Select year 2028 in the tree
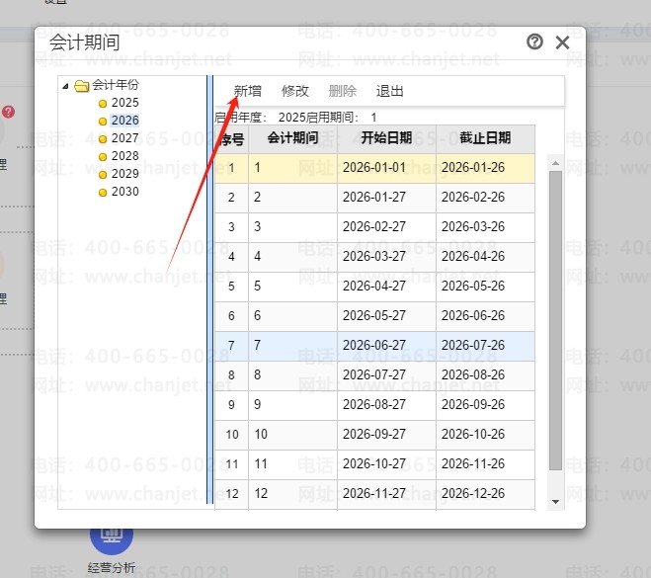The height and width of the screenshot is (578, 651). coord(125,156)
